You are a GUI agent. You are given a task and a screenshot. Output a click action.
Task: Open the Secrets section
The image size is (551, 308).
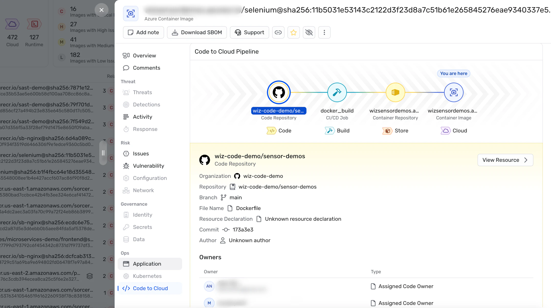point(150,227)
